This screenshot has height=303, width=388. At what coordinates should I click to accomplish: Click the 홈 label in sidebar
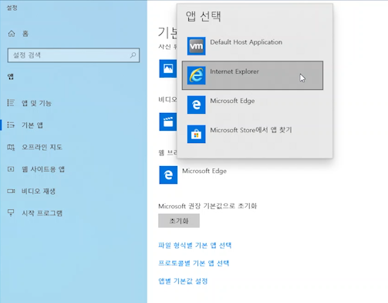[25, 34]
